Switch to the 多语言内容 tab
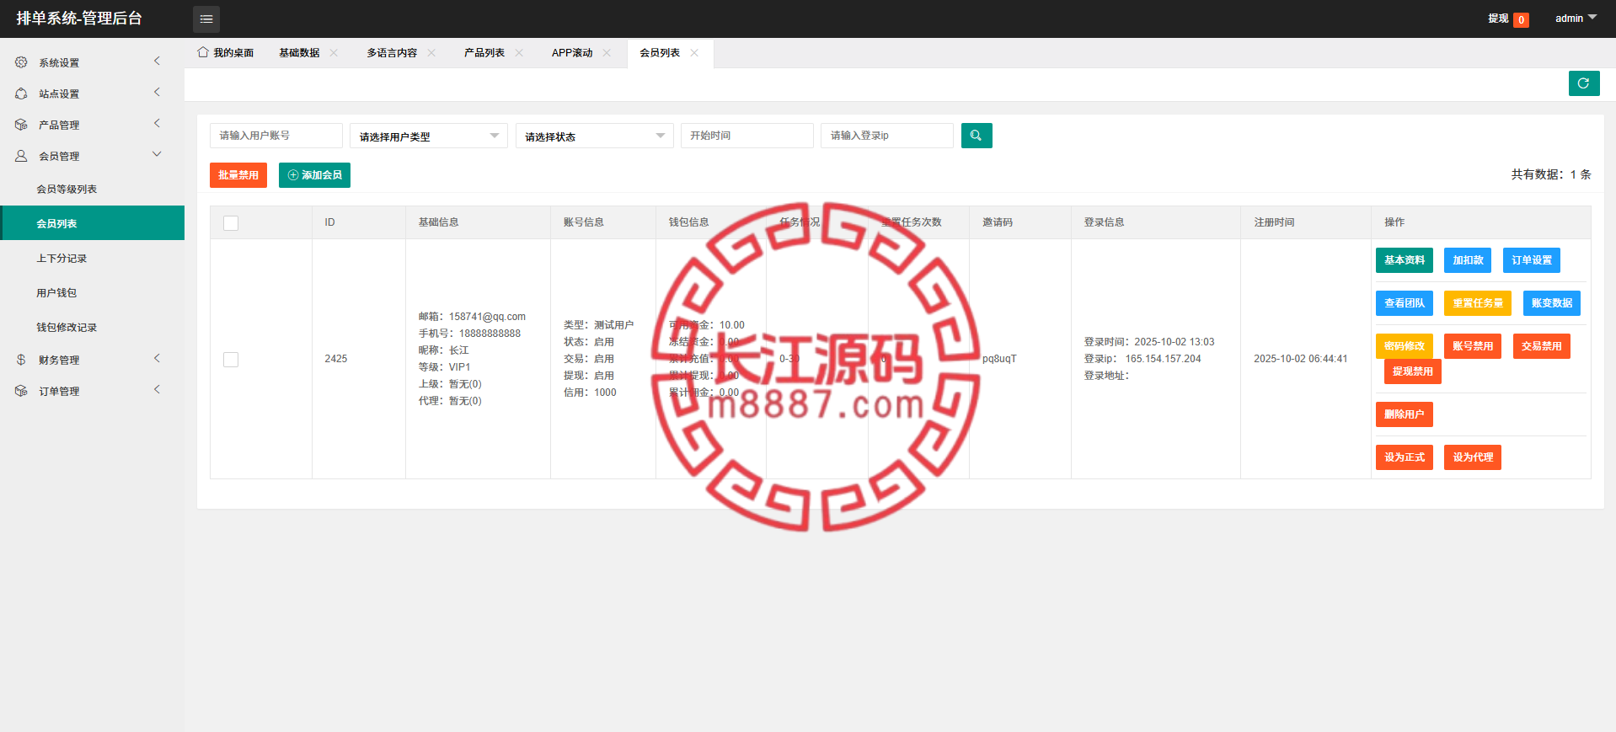Image resolution: width=1616 pixels, height=732 pixels. tap(392, 52)
